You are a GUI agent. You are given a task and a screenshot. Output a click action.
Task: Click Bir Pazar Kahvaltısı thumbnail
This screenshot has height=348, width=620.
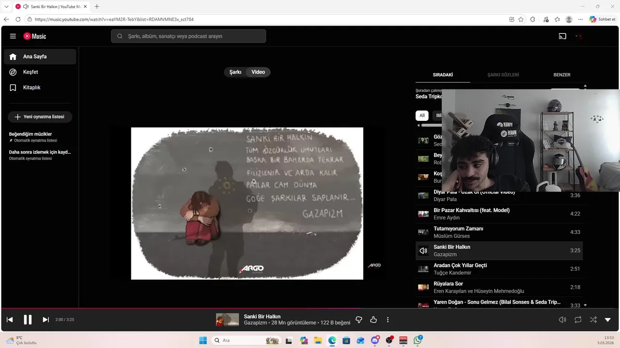[423, 214]
